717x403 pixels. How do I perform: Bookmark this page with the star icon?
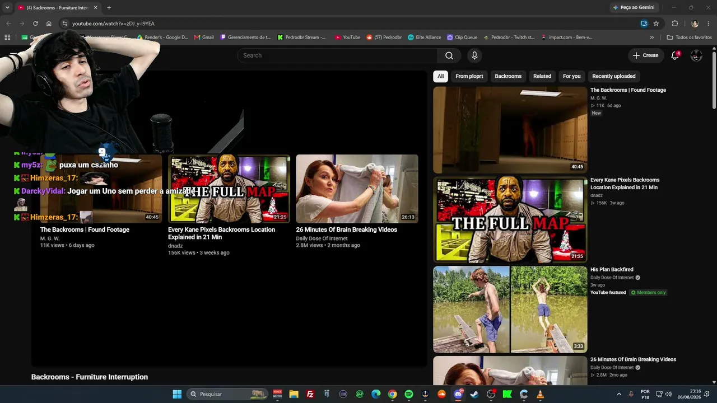[656, 24]
